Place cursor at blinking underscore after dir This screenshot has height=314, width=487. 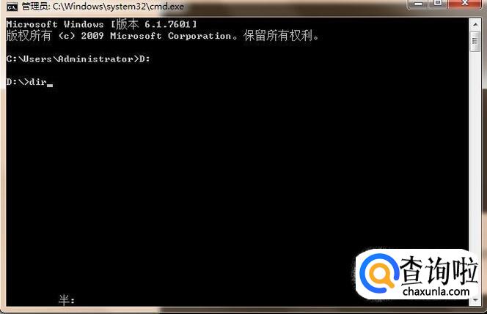click(50, 85)
